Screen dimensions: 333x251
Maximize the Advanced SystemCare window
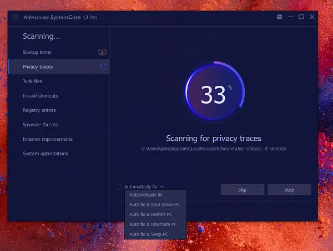click(x=301, y=17)
